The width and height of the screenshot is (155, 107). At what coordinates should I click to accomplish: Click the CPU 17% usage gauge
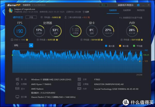[39, 31]
